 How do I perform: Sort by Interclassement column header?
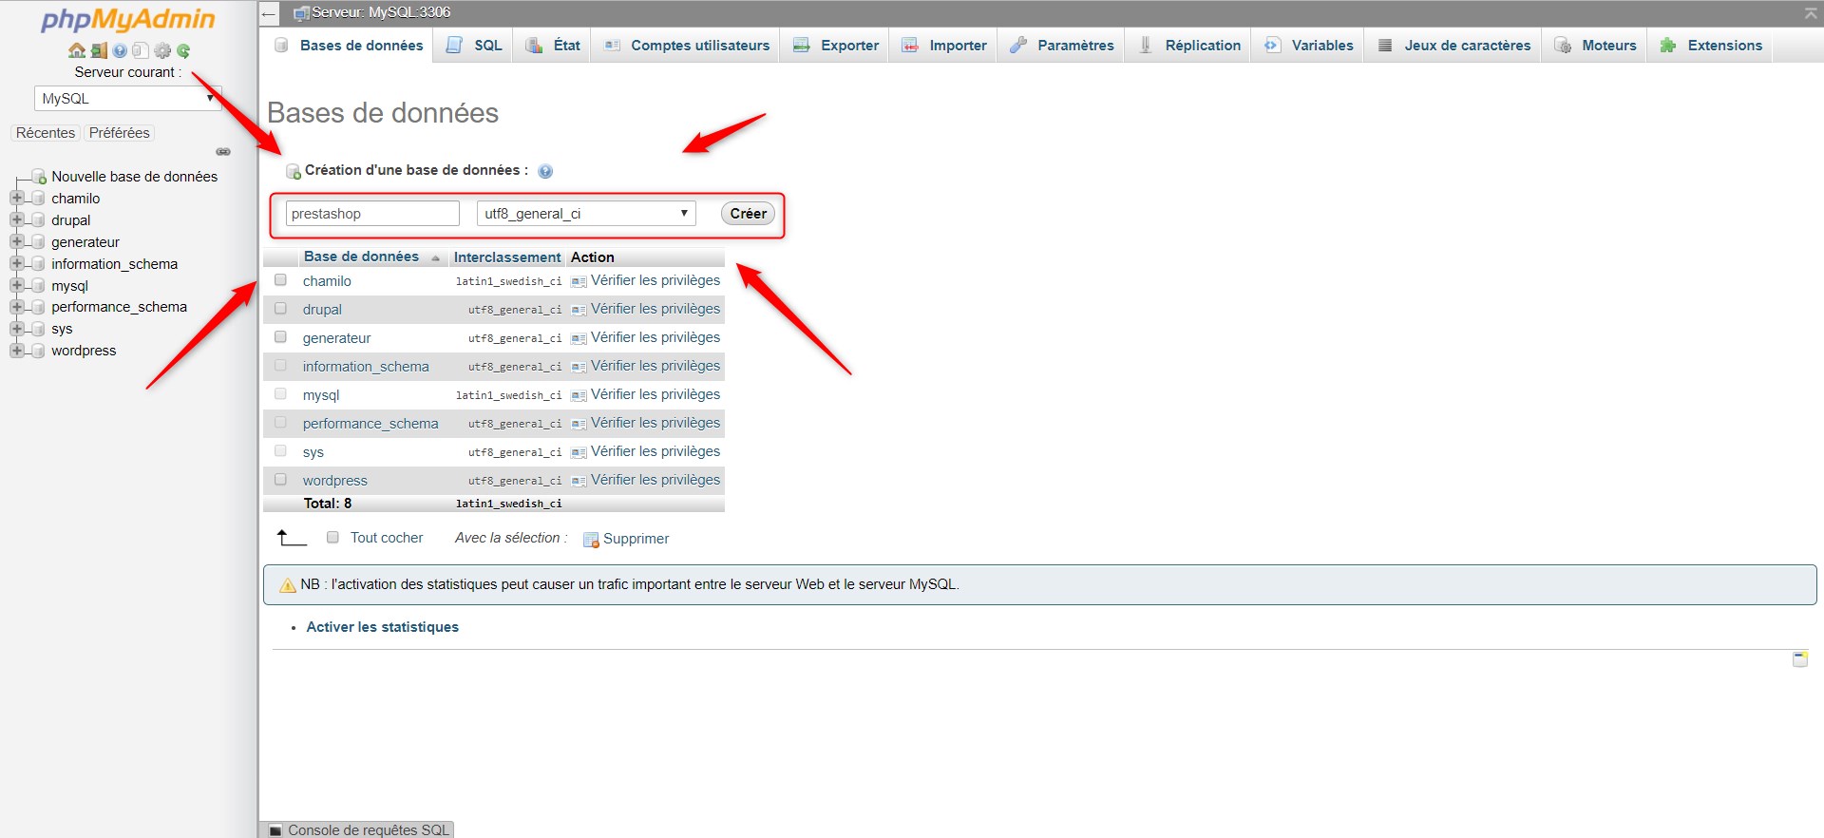[507, 257]
